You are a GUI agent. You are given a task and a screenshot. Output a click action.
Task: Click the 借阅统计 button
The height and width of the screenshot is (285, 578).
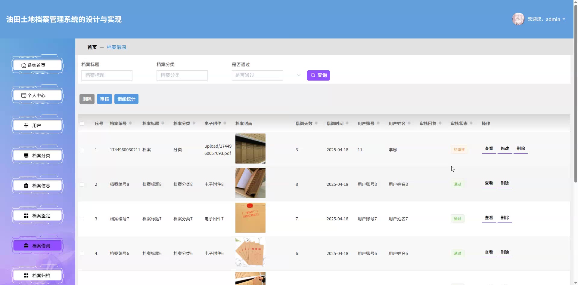[x=126, y=99]
